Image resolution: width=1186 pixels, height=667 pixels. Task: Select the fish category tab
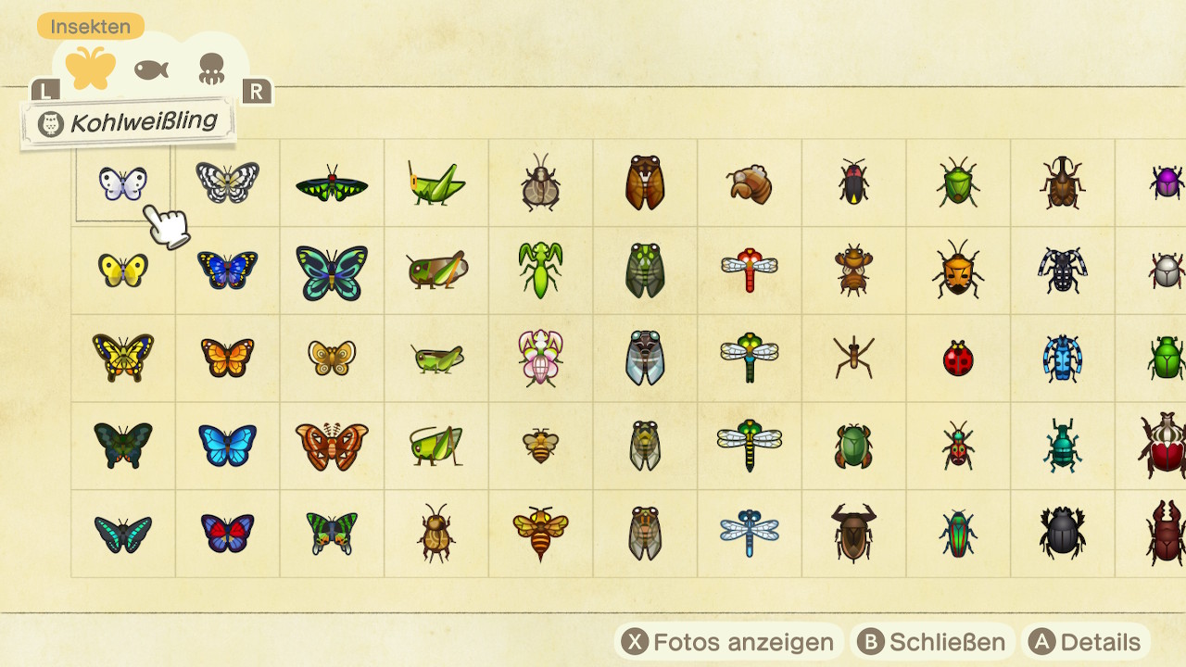[151, 69]
